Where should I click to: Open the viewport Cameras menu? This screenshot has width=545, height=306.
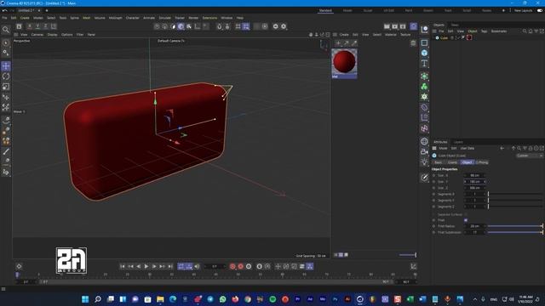pos(37,35)
